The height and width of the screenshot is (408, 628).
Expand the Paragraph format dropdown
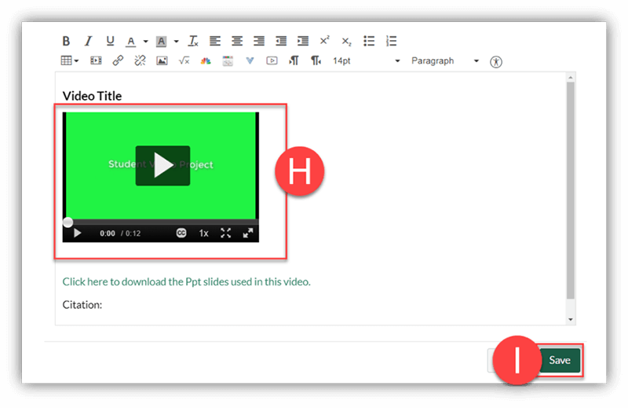coord(444,61)
